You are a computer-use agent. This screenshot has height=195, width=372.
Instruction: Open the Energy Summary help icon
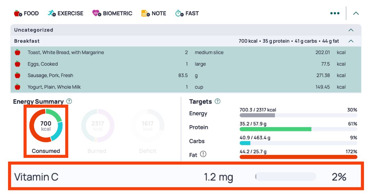click(69, 101)
